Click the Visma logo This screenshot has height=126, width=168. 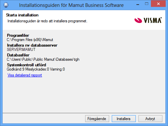click(148, 20)
